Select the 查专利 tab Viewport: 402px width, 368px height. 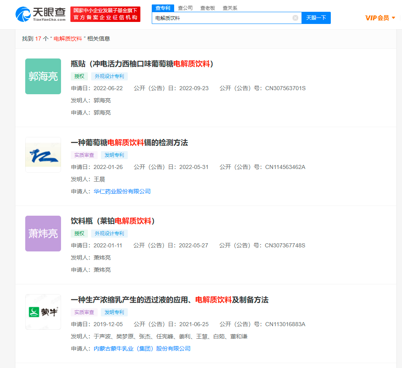click(163, 8)
